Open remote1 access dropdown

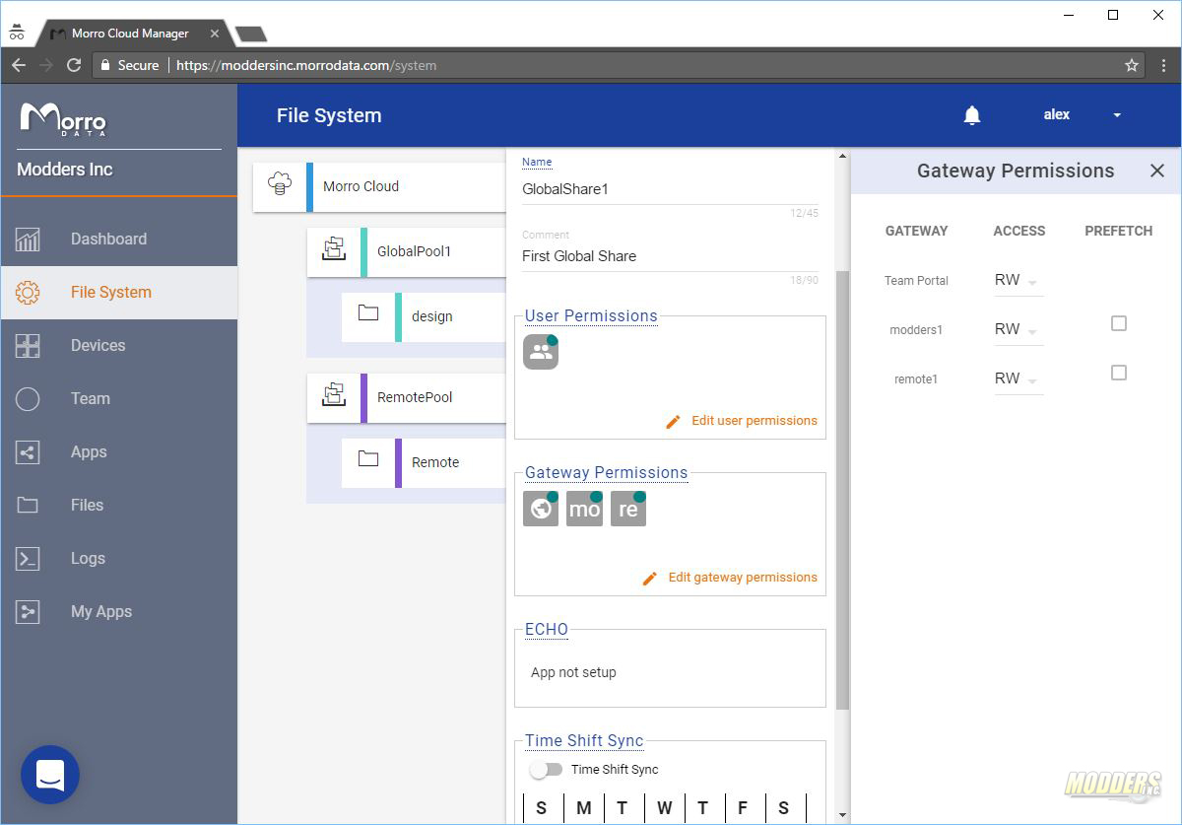[1018, 379]
